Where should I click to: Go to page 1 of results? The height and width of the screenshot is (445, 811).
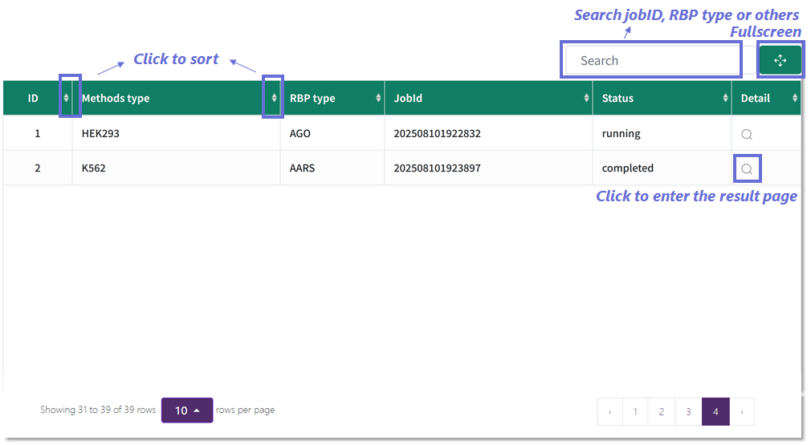pyautogui.click(x=635, y=412)
